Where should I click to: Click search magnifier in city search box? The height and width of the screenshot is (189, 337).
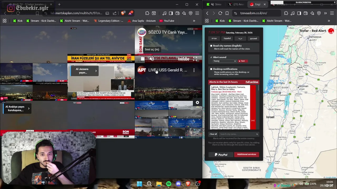click(257, 134)
